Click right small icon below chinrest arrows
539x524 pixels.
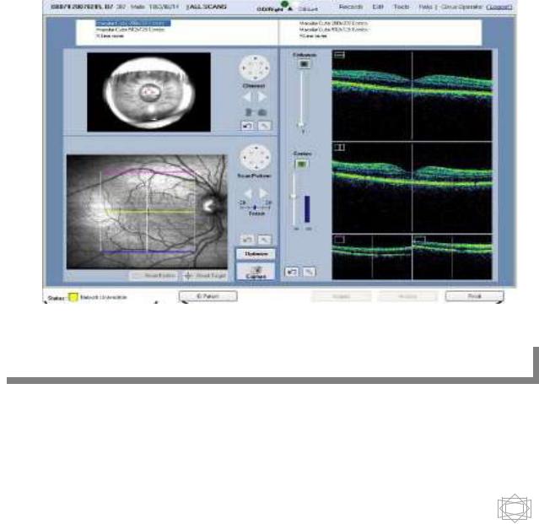pyautogui.click(x=262, y=112)
